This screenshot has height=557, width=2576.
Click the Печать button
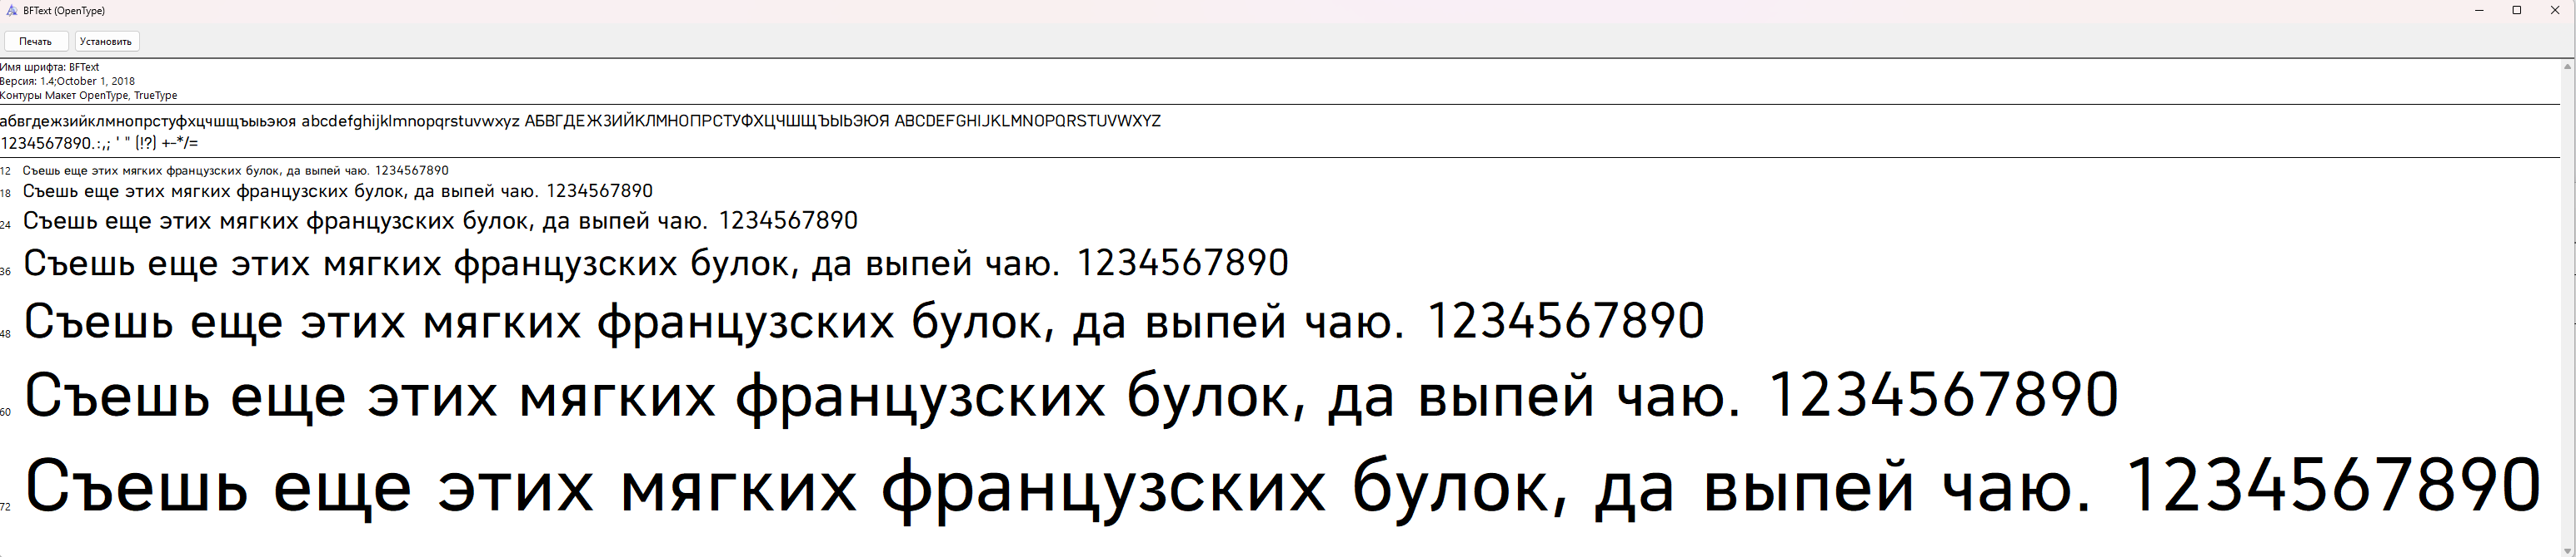(x=36, y=41)
